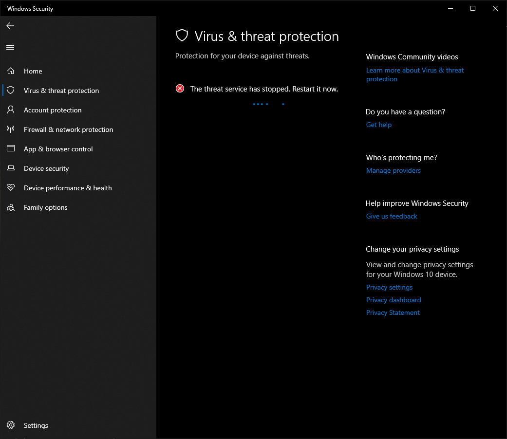Click the Get help link
Image resolution: width=507 pixels, height=439 pixels.
pyautogui.click(x=378, y=125)
